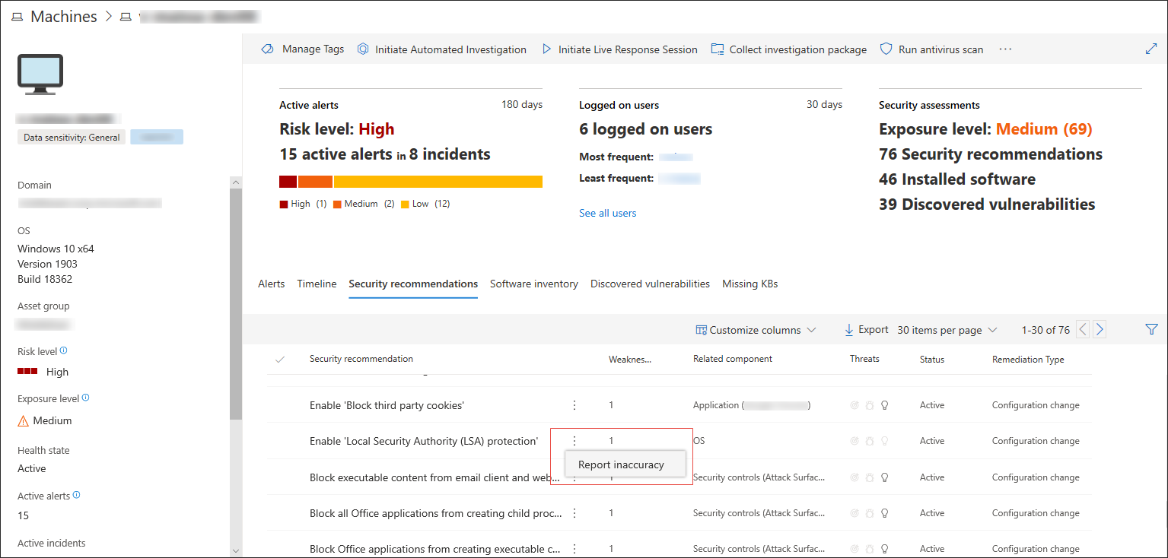Viewport: 1168px width, 558px height.
Task: Click the yellow Low segment of alerts bar
Action: tap(438, 182)
